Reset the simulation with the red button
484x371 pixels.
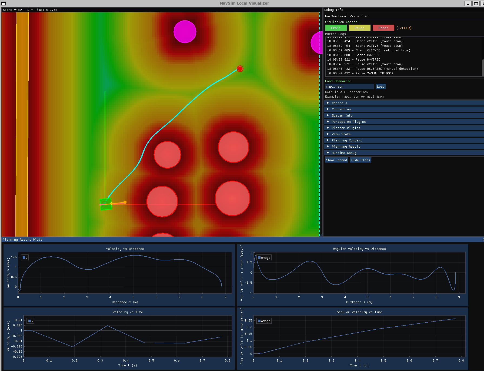point(383,28)
